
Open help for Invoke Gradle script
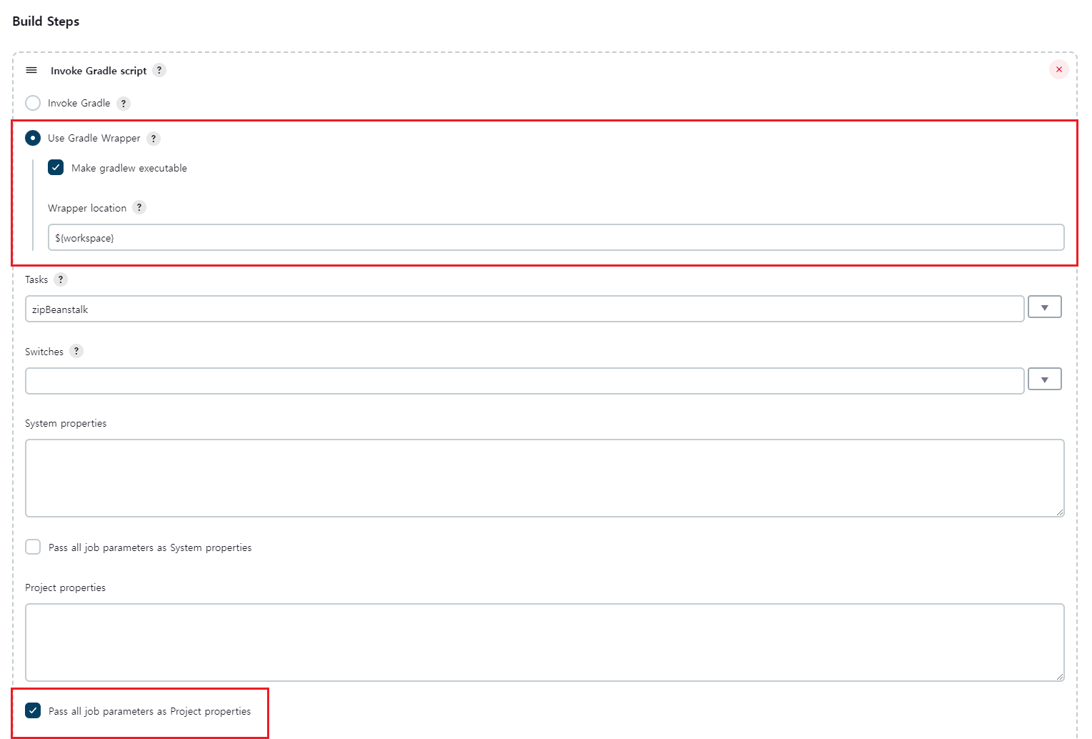click(160, 70)
